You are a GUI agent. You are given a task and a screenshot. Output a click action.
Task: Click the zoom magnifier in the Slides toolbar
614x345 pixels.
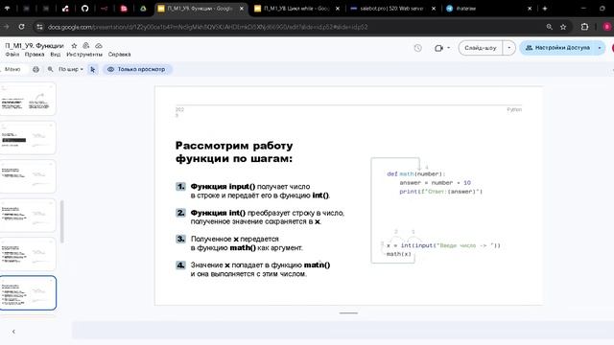[x=50, y=69]
